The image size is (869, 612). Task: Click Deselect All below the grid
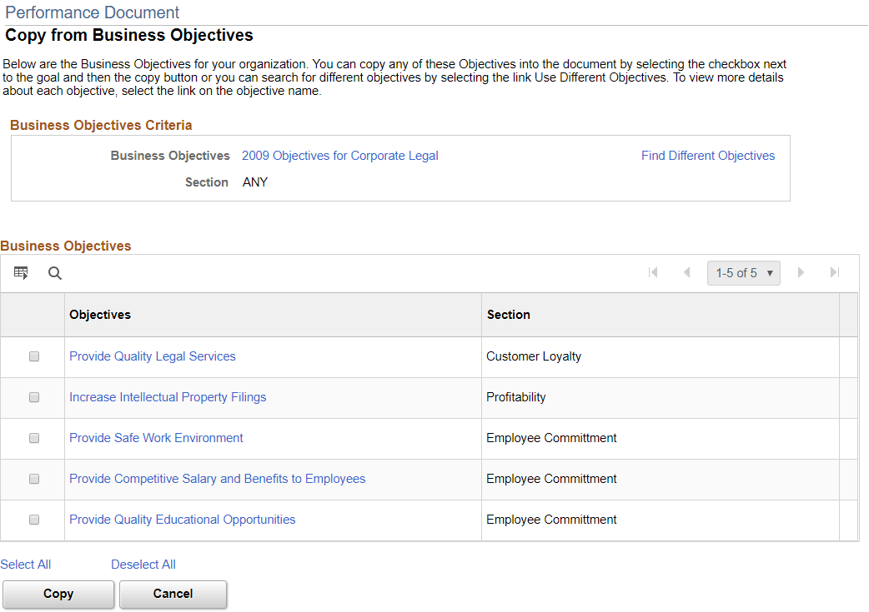pos(143,564)
